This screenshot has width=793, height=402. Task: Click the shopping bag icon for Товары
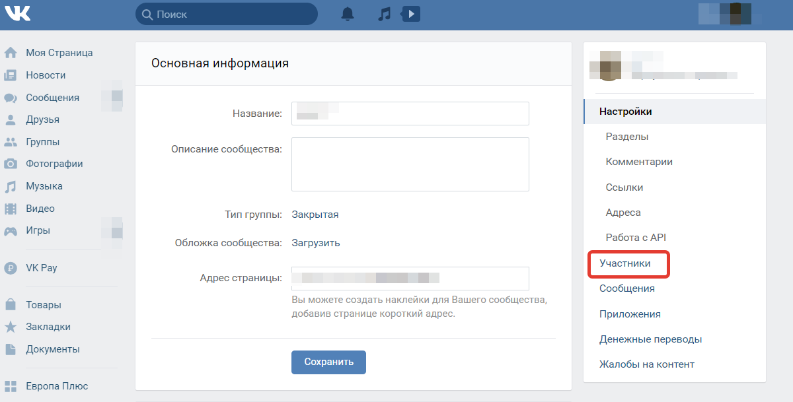(11, 305)
